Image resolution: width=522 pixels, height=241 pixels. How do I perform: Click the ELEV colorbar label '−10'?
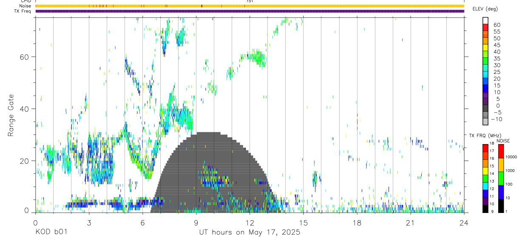click(x=496, y=119)
